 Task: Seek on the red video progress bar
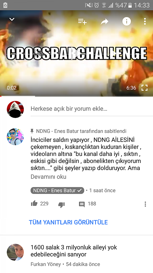[76, 96]
